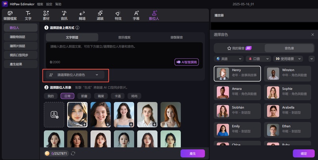Open the 檔案 menu
The width and height of the screenshot is (318, 160).
click(x=40, y=4)
